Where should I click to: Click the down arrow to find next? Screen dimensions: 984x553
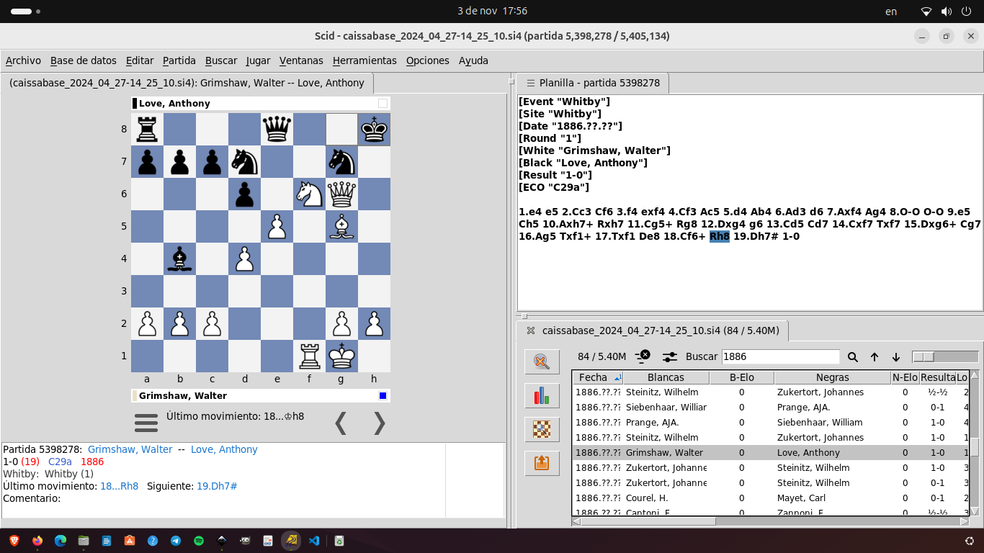(x=896, y=357)
